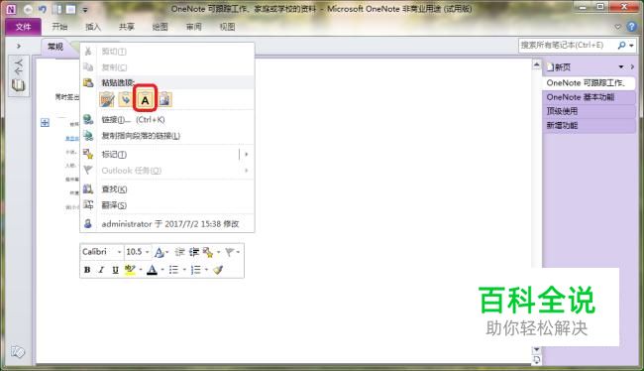Open the new page dropdown arrow
This screenshot has width=644, height=371.
[621, 67]
